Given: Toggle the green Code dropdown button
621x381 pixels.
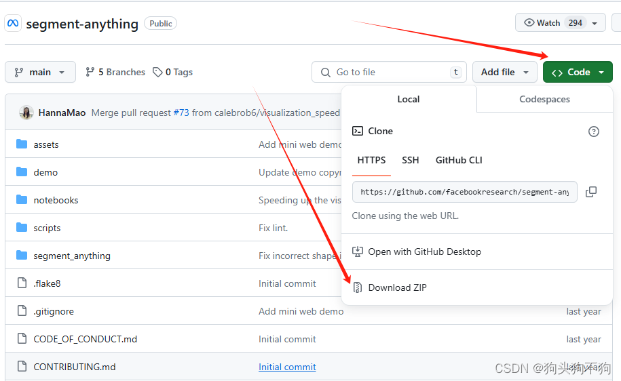Looking at the screenshot, I should (578, 72).
